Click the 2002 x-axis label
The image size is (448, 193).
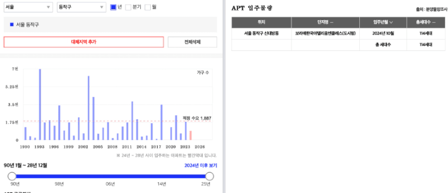point(83,147)
